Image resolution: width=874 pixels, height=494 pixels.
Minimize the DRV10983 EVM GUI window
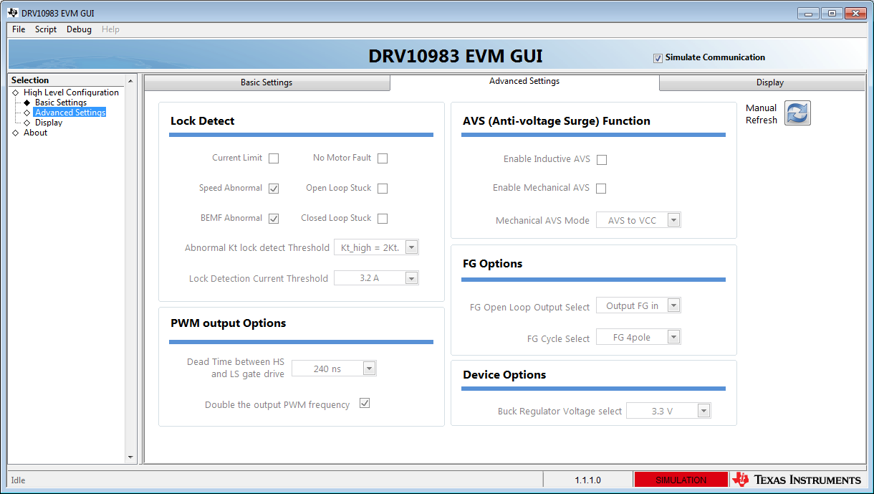point(808,13)
